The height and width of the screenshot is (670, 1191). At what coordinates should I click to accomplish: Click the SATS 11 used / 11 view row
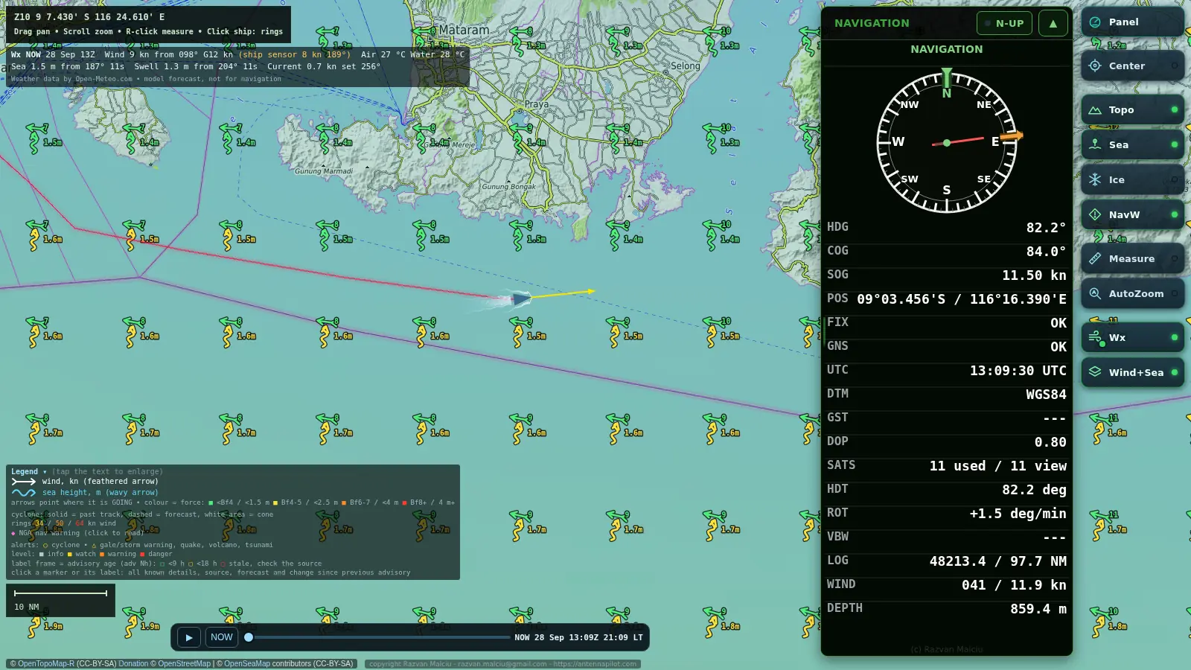click(946, 465)
